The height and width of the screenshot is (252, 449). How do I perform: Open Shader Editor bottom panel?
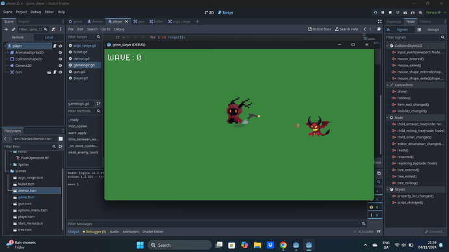coord(153,232)
